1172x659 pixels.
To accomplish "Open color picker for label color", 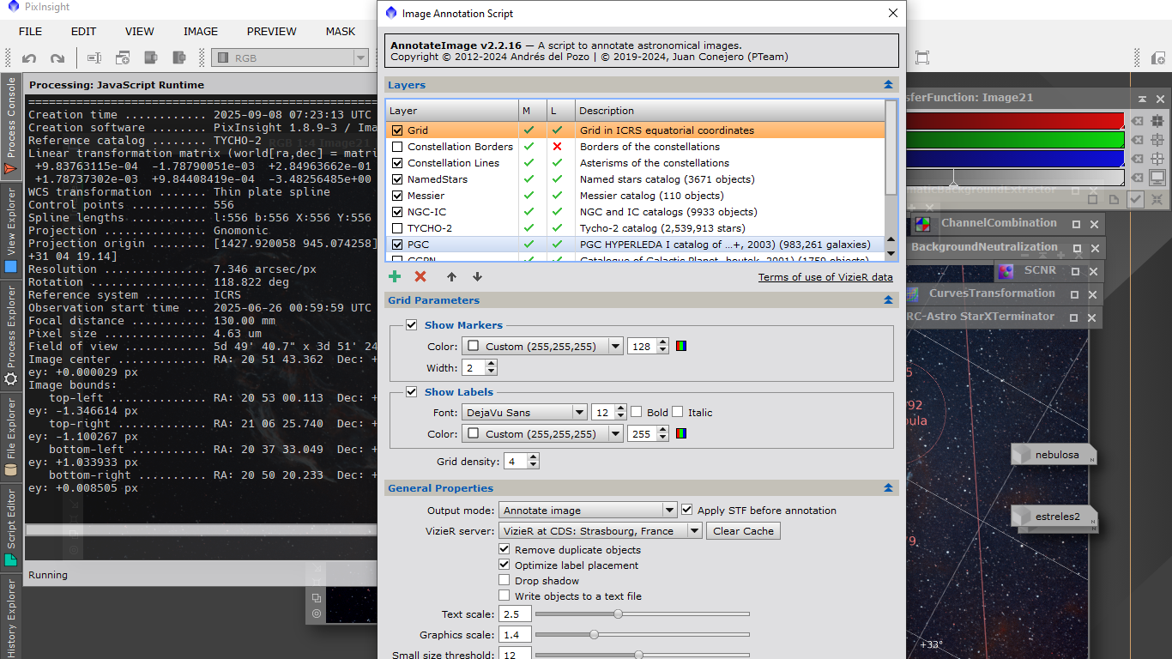I will (681, 434).
